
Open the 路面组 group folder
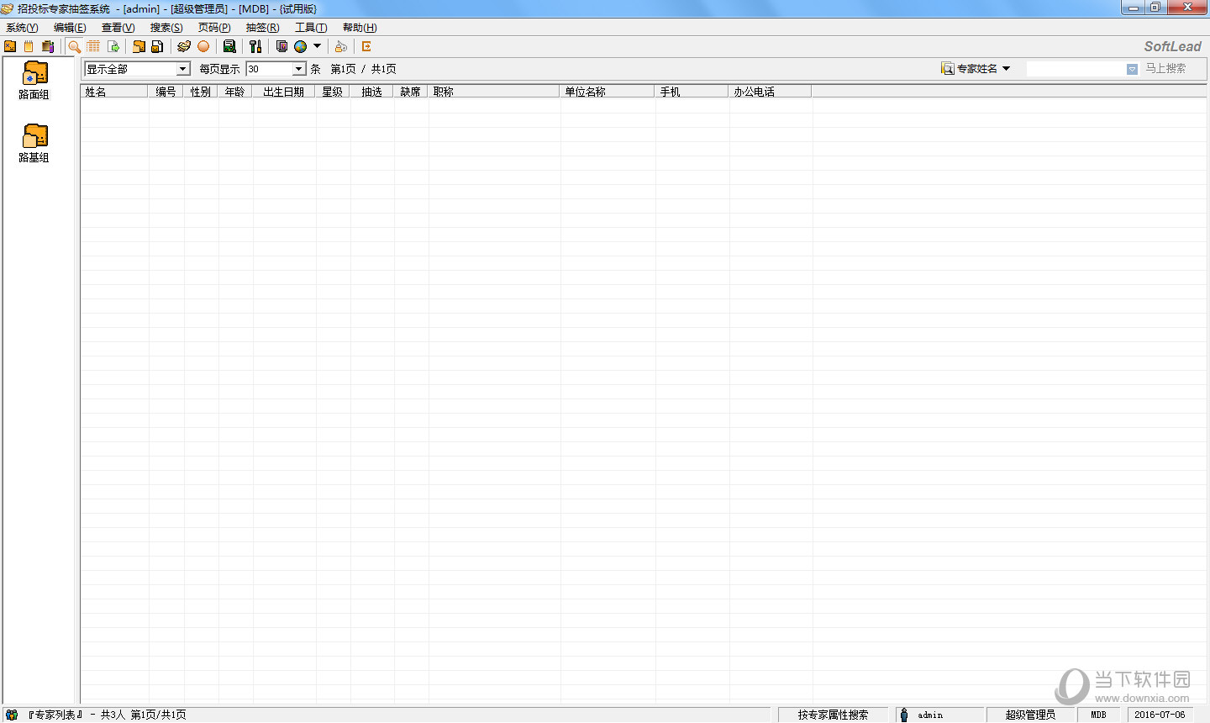coord(34,80)
